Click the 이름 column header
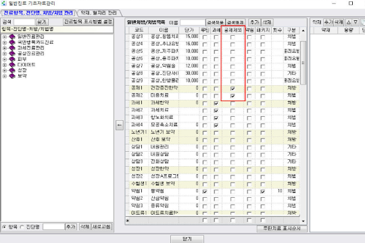The width and height of the screenshot is (365, 243). point(164,30)
